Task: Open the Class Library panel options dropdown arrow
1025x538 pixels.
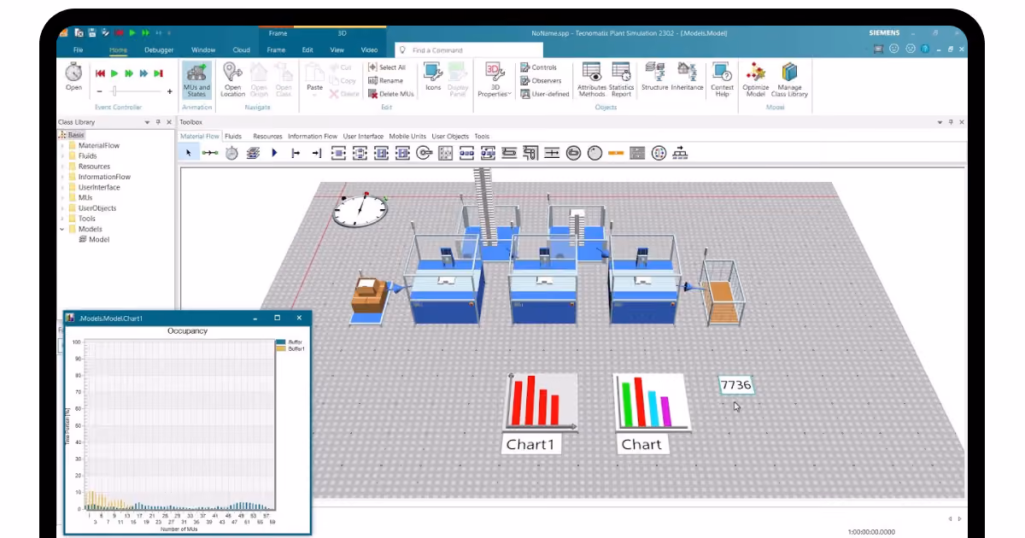Action: [x=147, y=122]
